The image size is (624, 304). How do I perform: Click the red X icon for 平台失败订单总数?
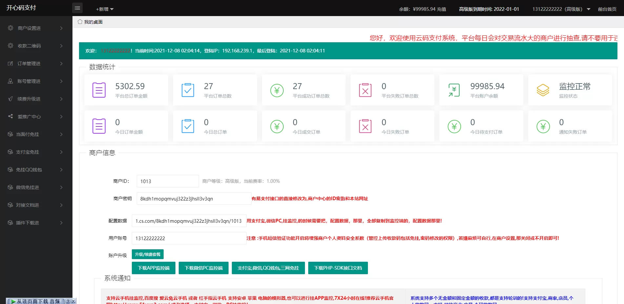(x=365, y=90)
